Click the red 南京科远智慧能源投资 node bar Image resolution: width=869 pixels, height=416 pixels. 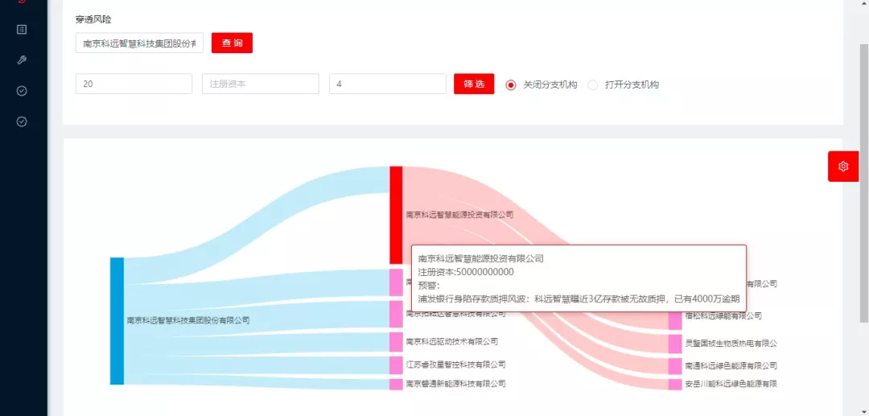(x=396, y=215)
